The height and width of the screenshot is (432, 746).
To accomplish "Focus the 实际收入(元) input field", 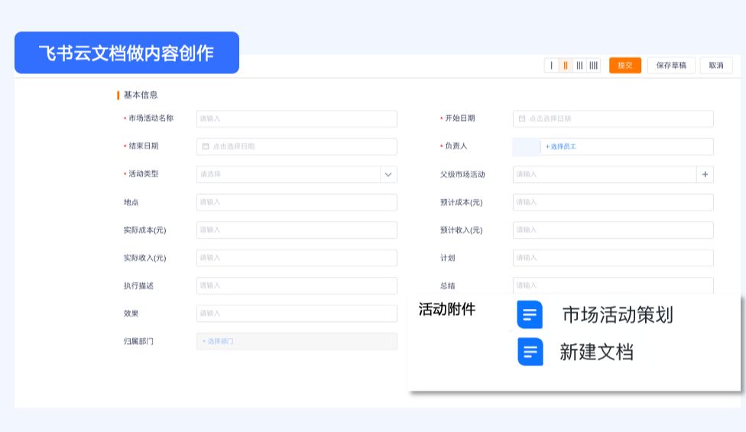I will (297, 258).
